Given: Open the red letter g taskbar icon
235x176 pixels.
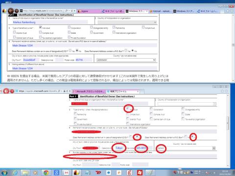Looking at the screenshot, I should [x=129, y=173].
